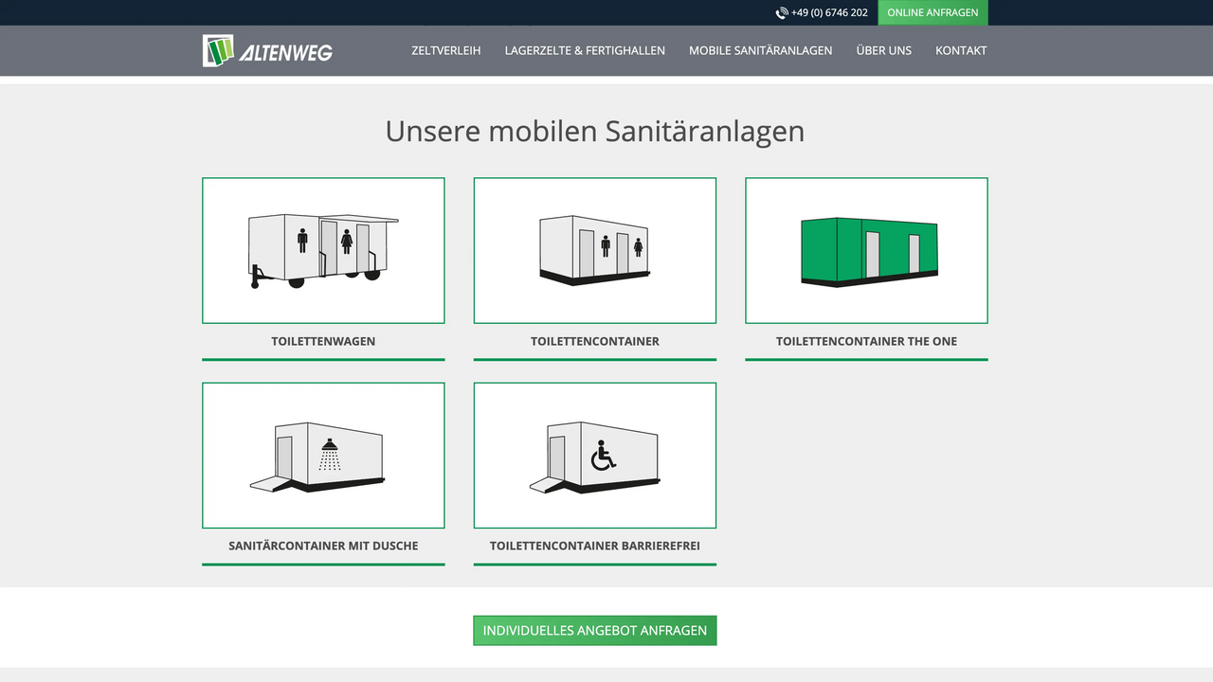Open the green Toilettencontainer The One image
Viewport: 1213px width, 682px height.
[x=865, y=249]
